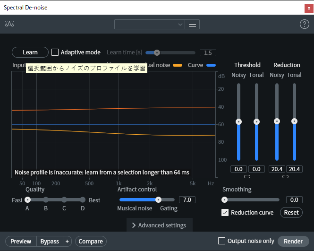Open the preset hamburger menu
This screenshot has height=251, width=314.
click(x=192, y=24)
